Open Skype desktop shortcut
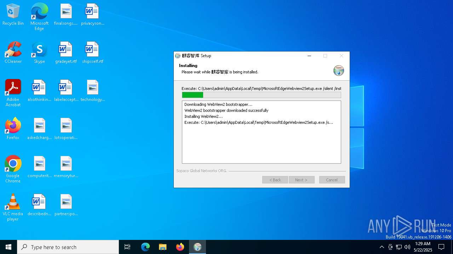Viewport: 453px width, 254px height. point(39,53)
